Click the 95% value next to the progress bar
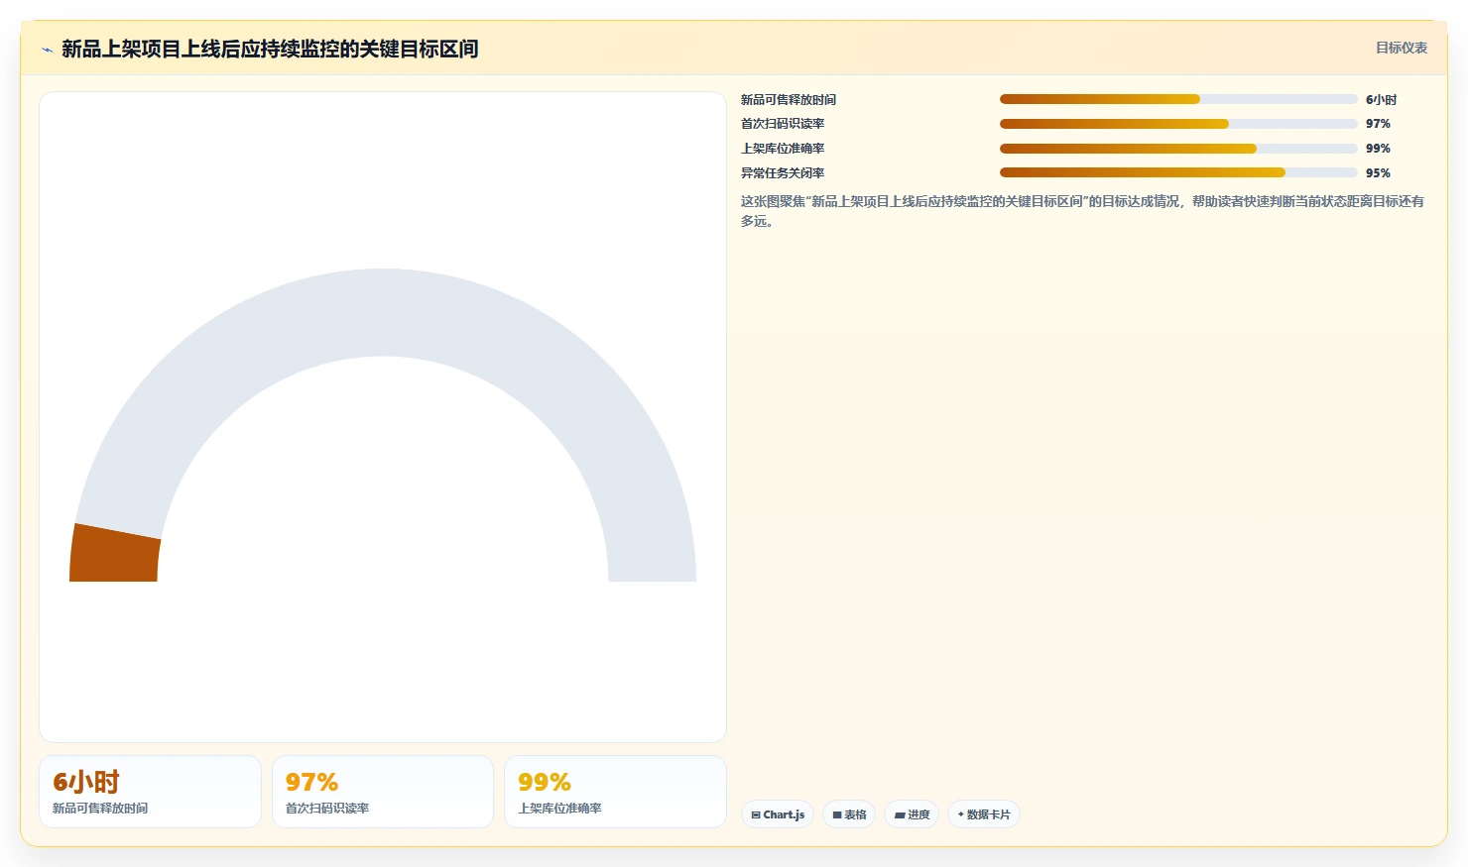The width and height of the screenshot is (1468, 867). pos(1378,172)
